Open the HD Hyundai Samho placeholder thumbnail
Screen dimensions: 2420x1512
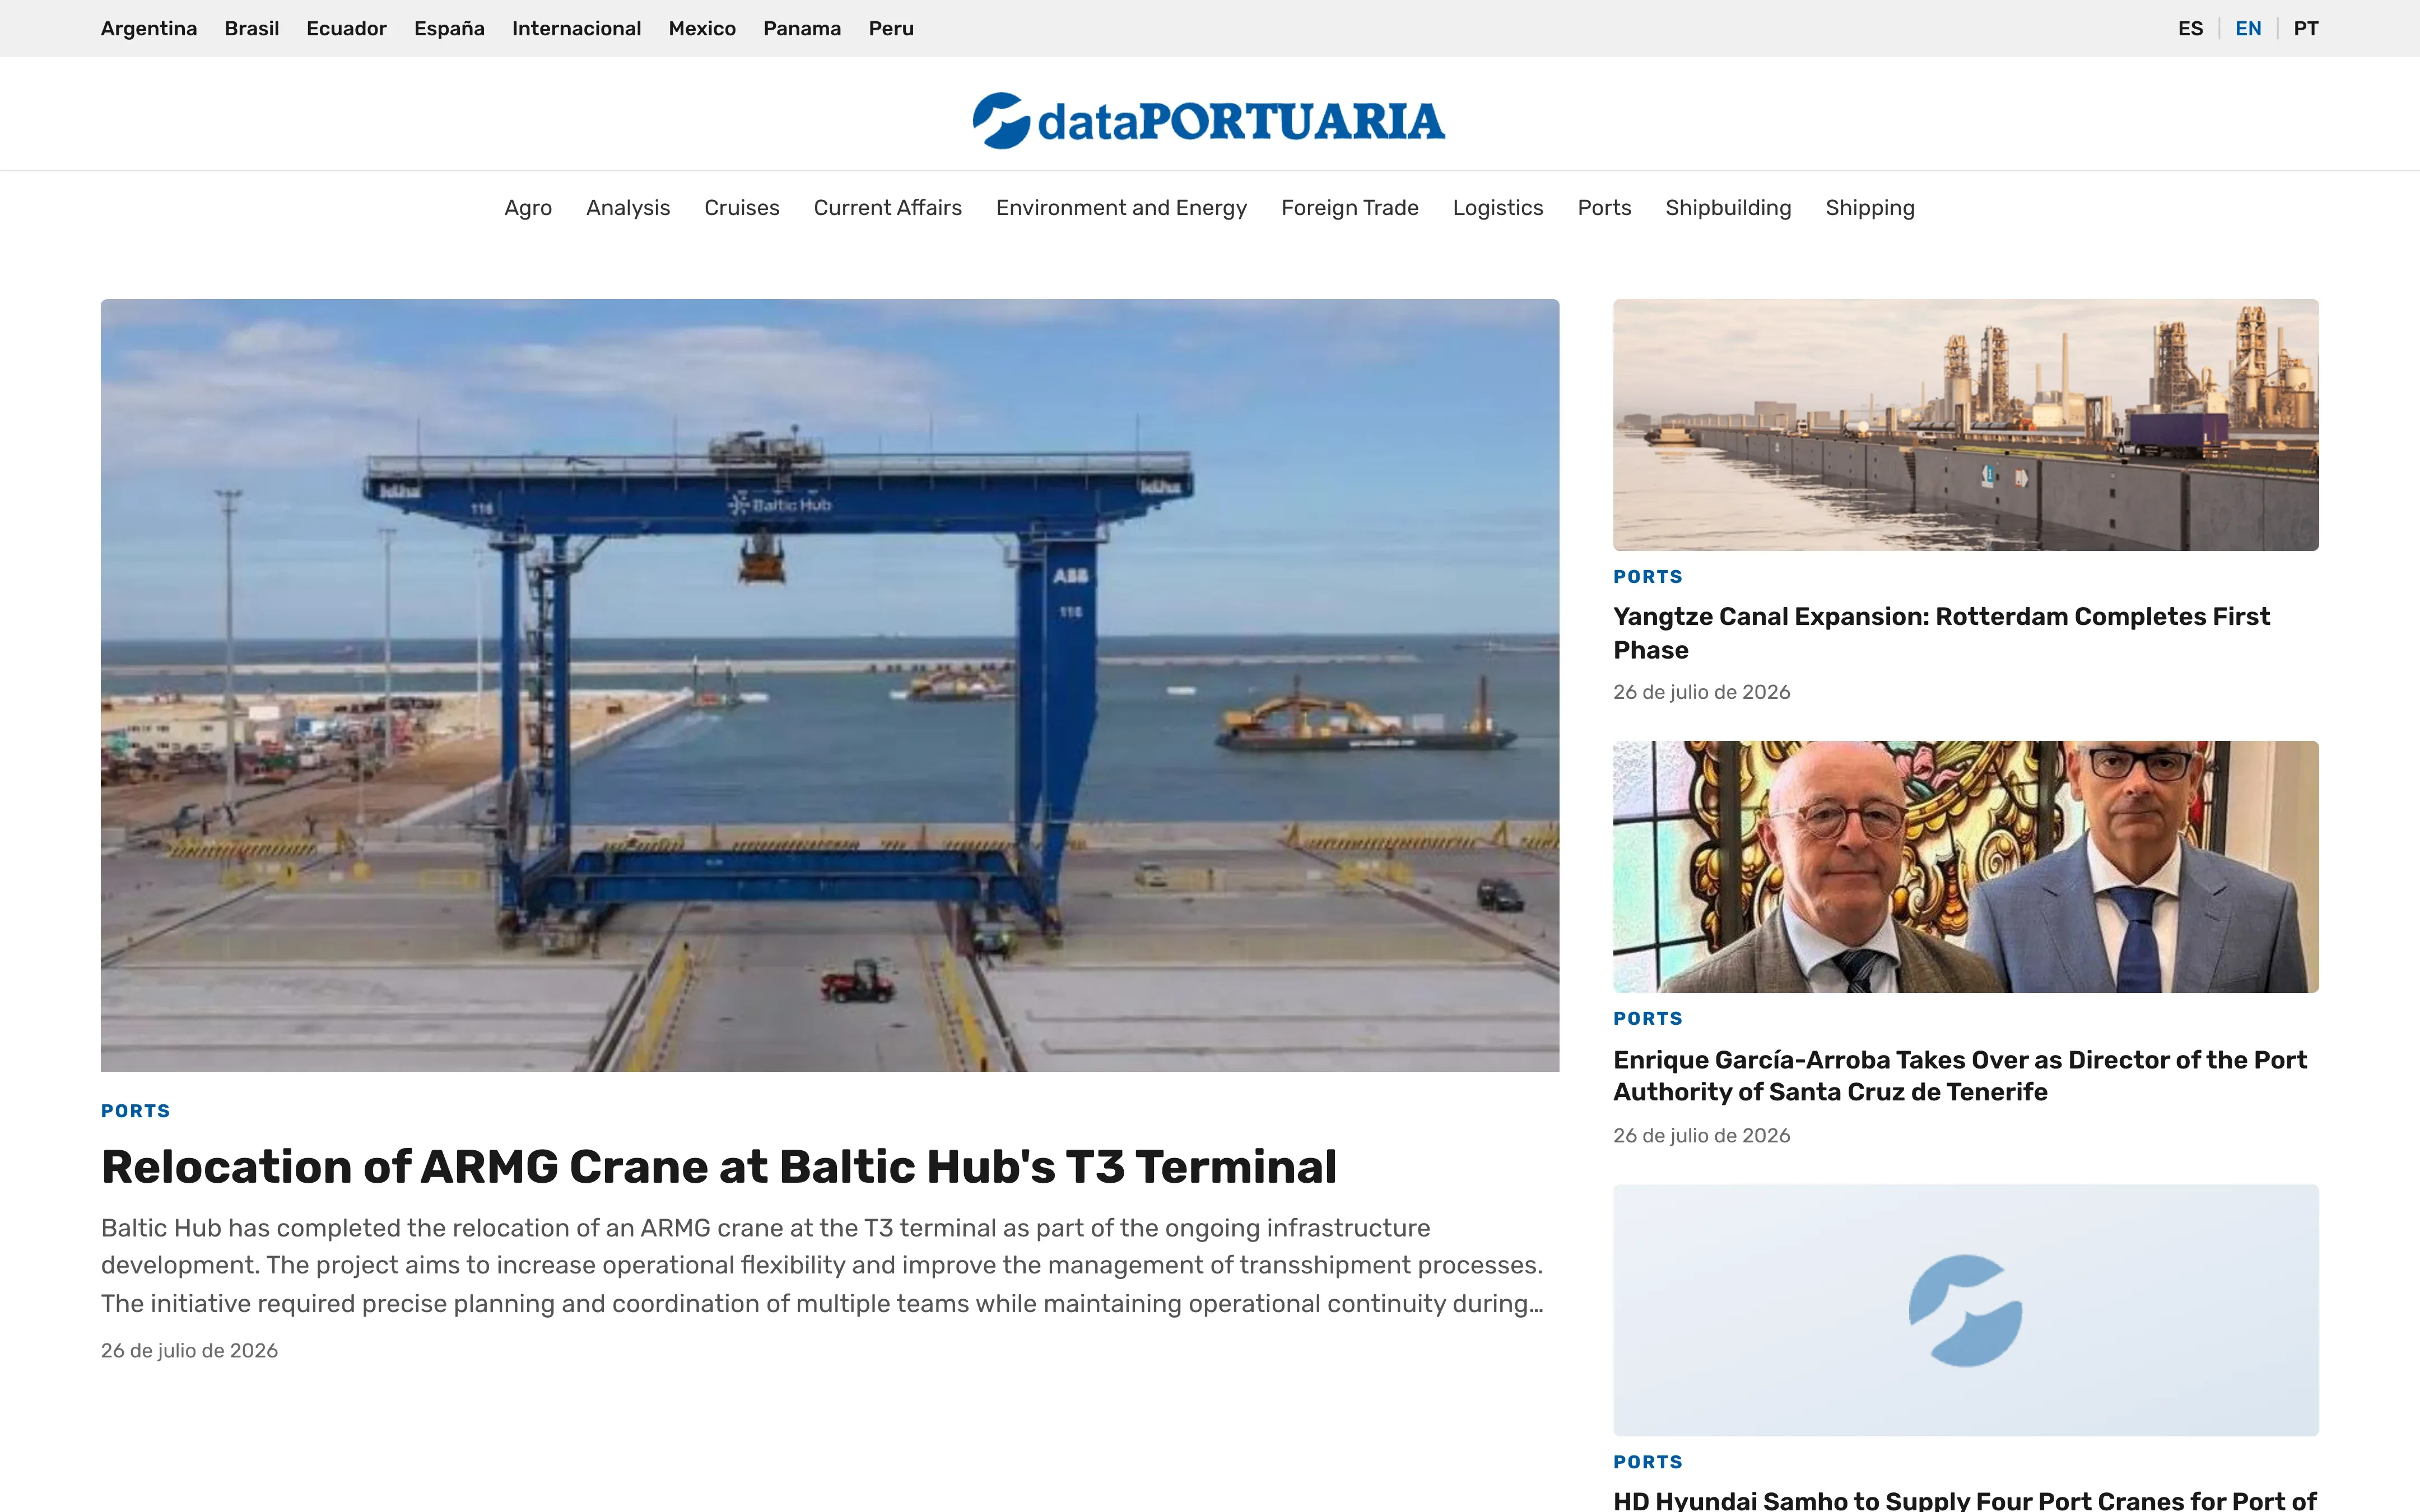[1965, 1311]
